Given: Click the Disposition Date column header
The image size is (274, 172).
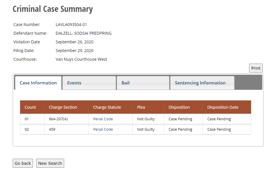Looking at the screenshot, I should 223,107.
